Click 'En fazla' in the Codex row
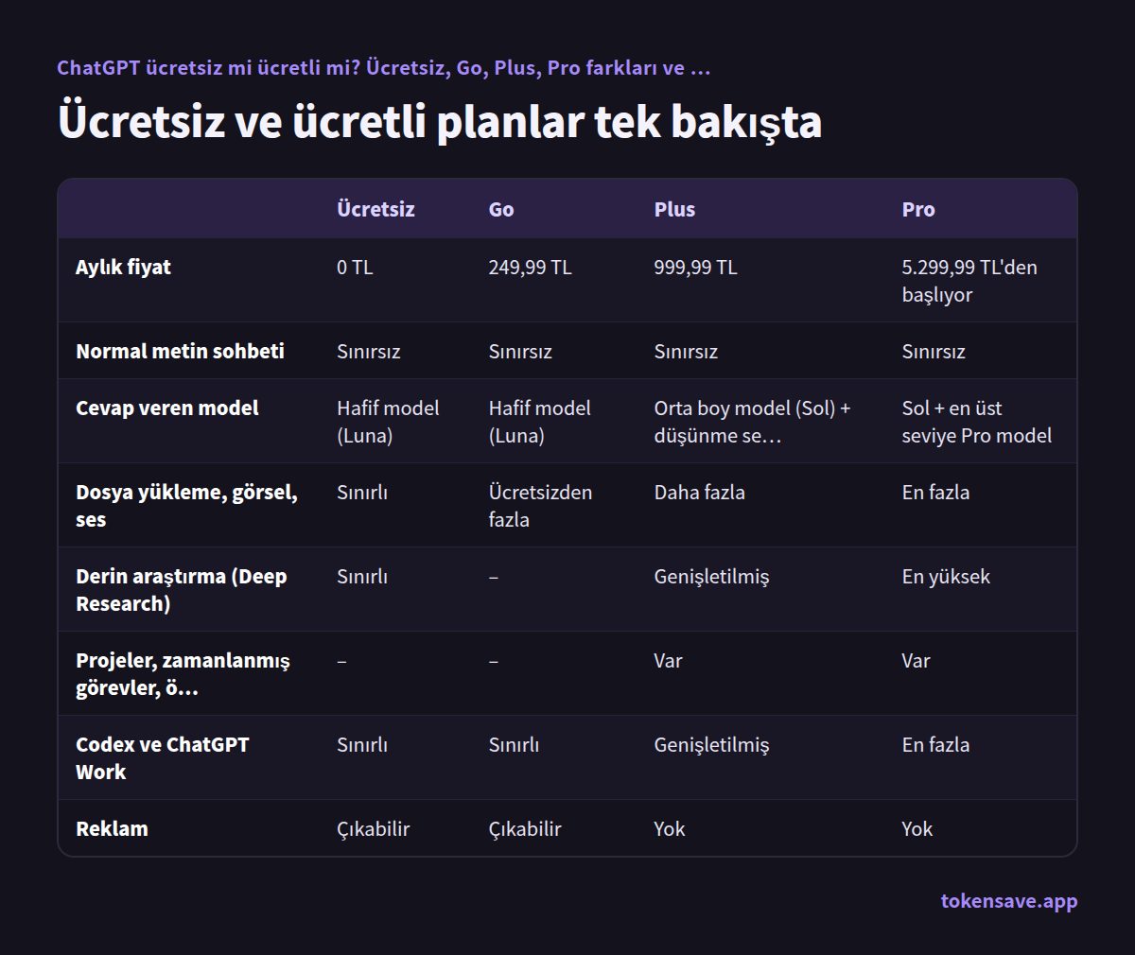The height and width of the screenshot is (955, 1135). pos(935,745)
